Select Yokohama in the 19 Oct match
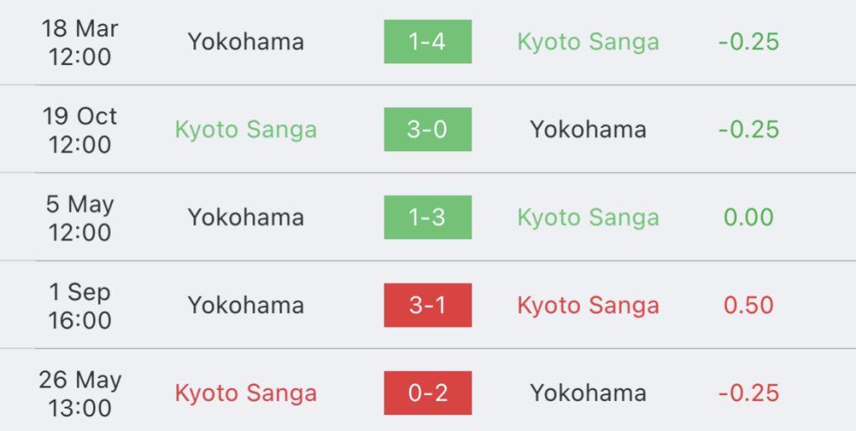Screen dimensions: 856x431 click(588, 129)
